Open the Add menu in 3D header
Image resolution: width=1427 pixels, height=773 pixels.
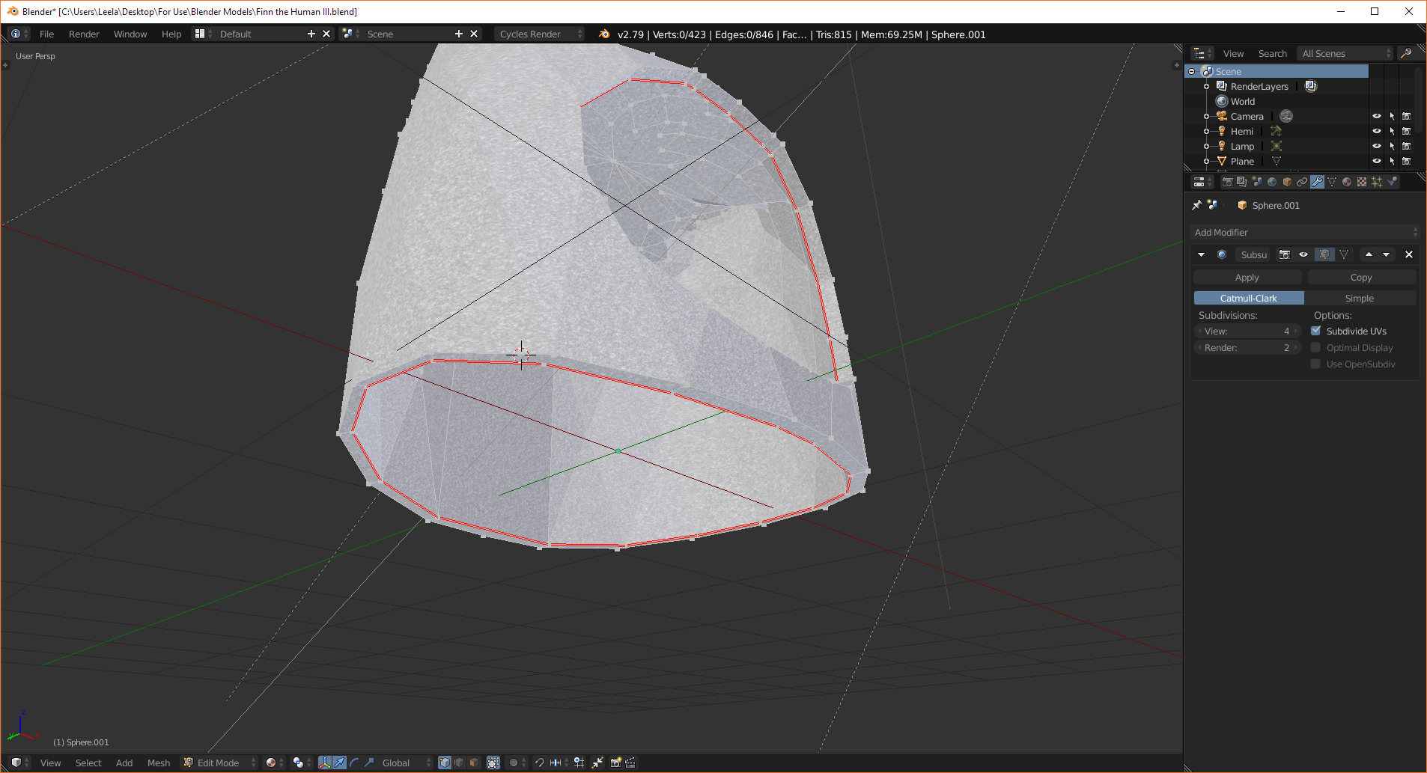pyautogui.click(x=124, y=763)
